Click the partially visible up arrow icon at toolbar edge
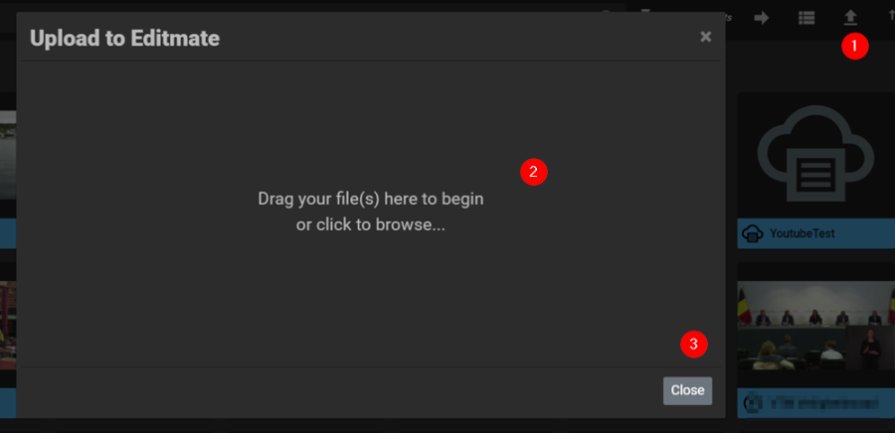The image size is (895, 433). 892,17
